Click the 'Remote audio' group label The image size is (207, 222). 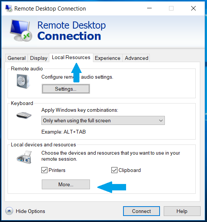pyautogui.click(x=27, y=68)
